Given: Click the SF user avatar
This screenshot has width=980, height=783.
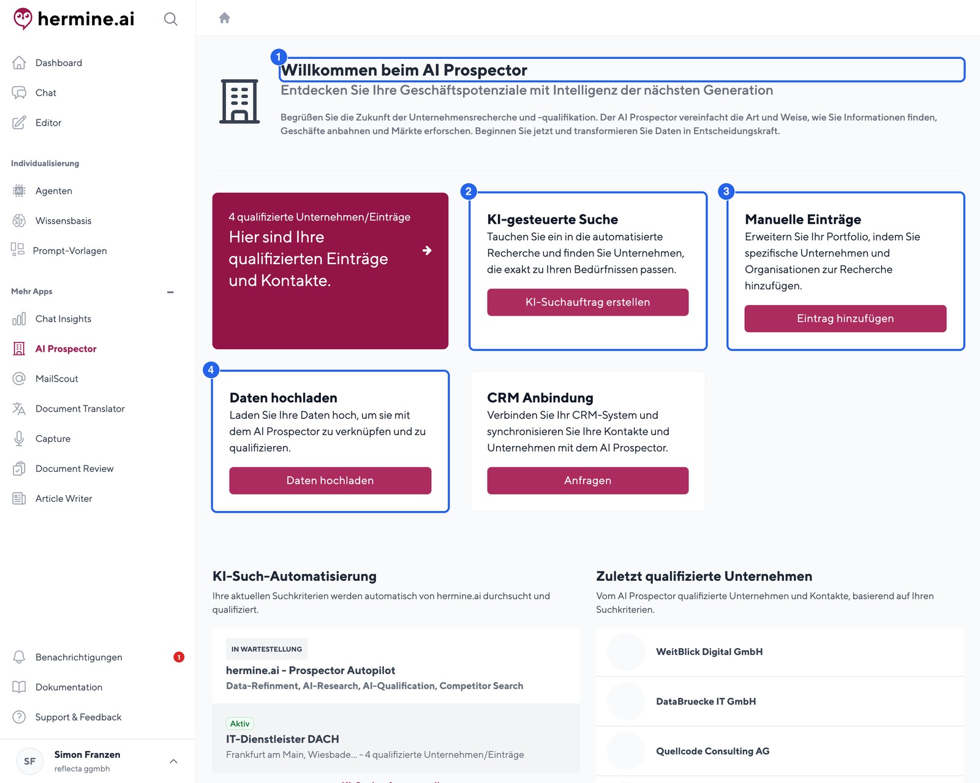Looking at the screenshot, I should 29,761.
